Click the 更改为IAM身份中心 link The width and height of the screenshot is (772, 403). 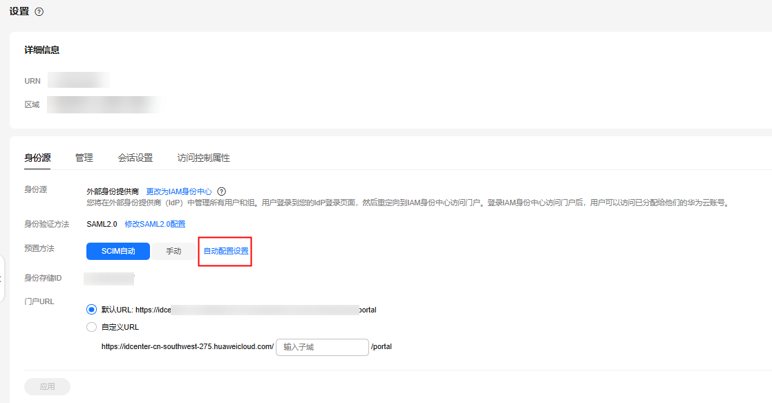point(179,191)
